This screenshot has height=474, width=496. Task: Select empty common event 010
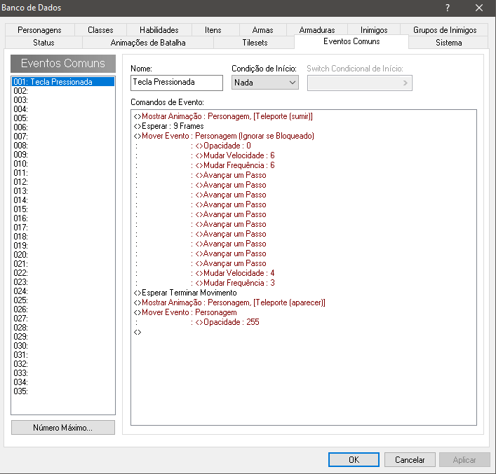click(x=63, y=164)
